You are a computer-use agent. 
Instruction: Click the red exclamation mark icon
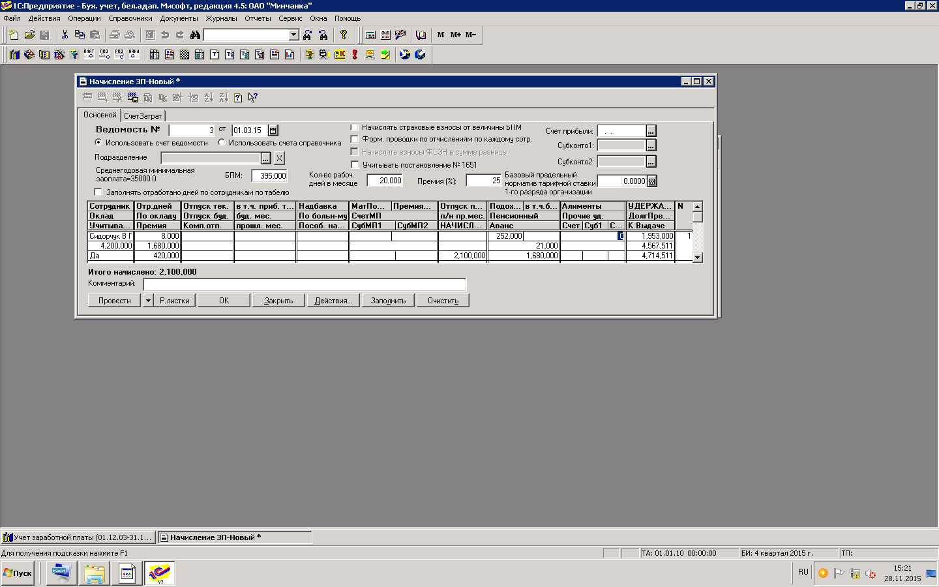(x=355, y=54)
